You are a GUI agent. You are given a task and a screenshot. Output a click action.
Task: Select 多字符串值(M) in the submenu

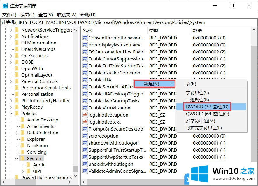coord(211,121)
